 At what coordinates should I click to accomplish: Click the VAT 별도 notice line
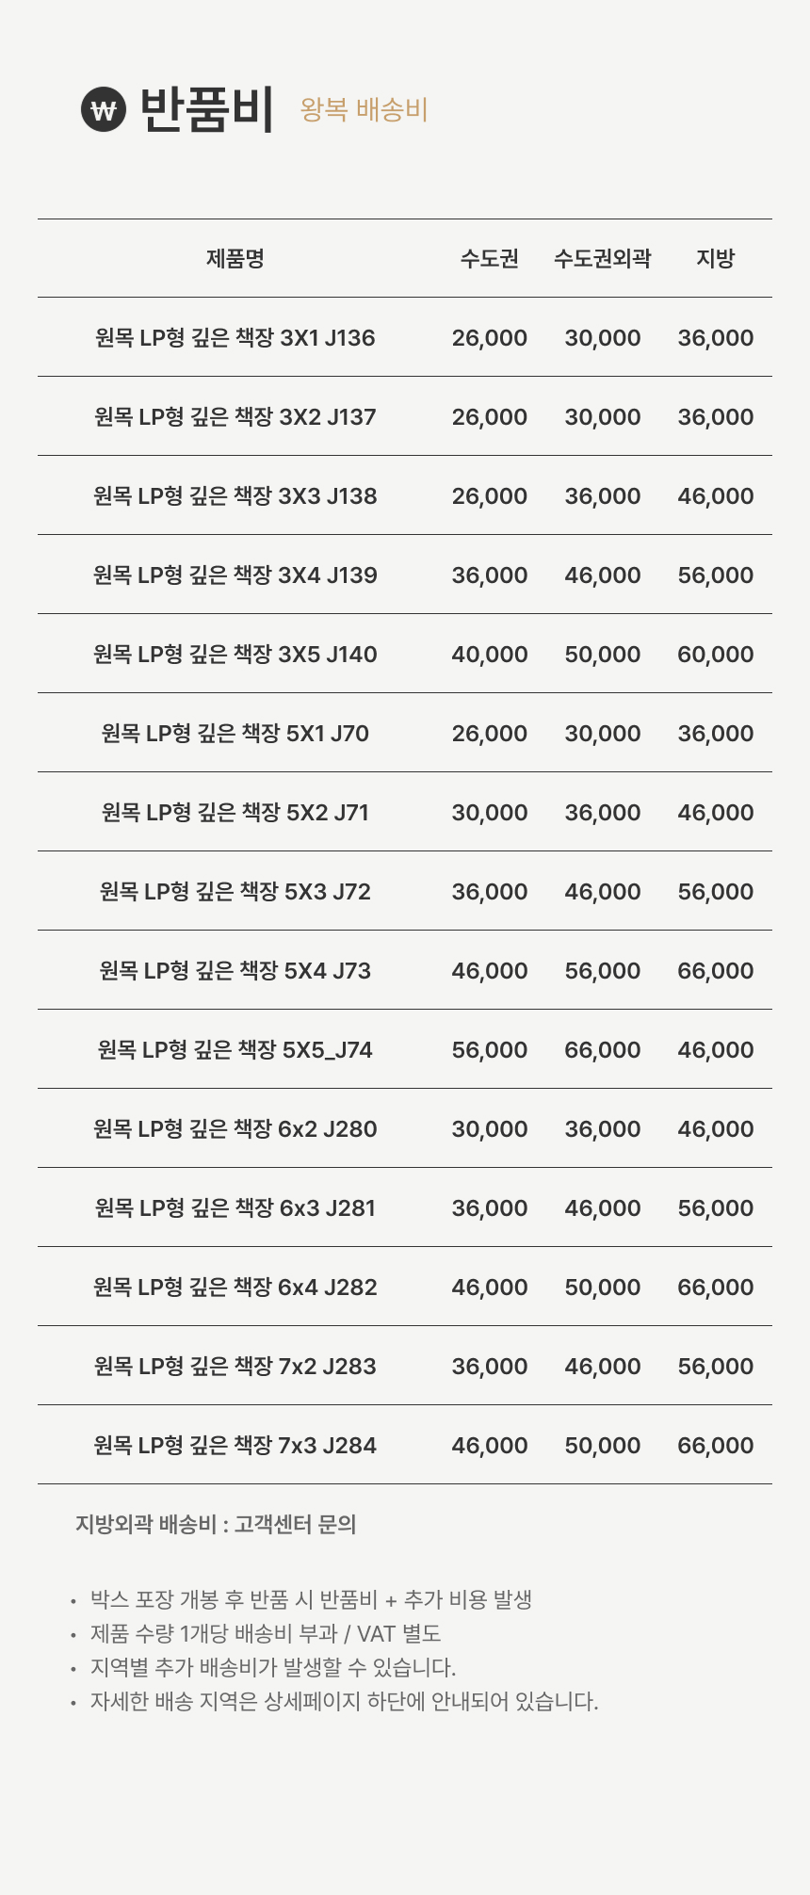pyautogui.click(x=266, y=1634)
